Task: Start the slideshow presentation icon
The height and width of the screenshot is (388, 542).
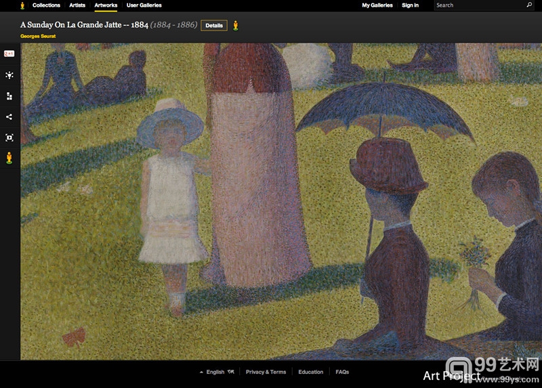Action: click(x=9, y=137)
